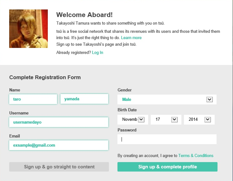
Task: Select the day box showing 17
Action: click(166, 120)
